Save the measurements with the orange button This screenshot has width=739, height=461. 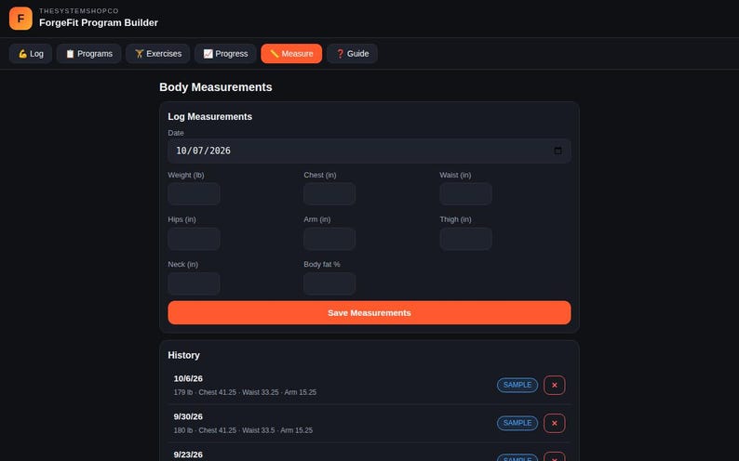(x=369, y=313)
